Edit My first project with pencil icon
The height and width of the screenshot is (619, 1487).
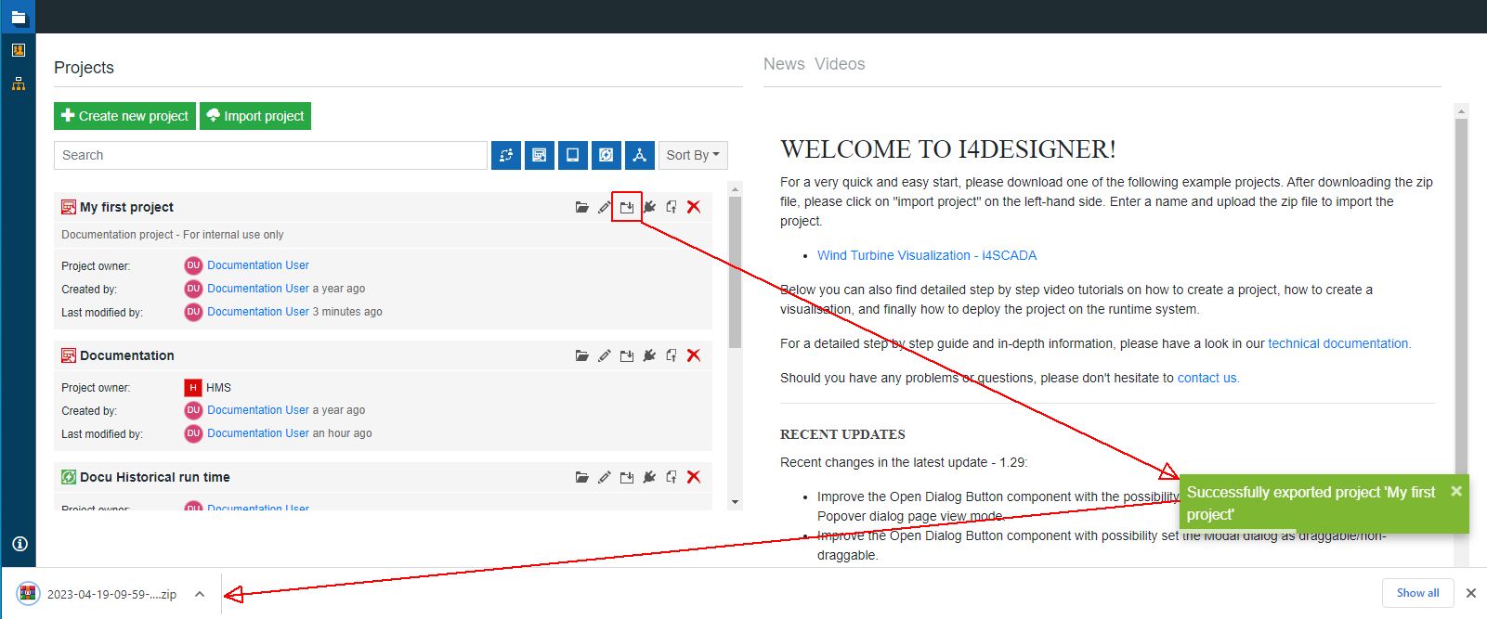coord(605,207)
